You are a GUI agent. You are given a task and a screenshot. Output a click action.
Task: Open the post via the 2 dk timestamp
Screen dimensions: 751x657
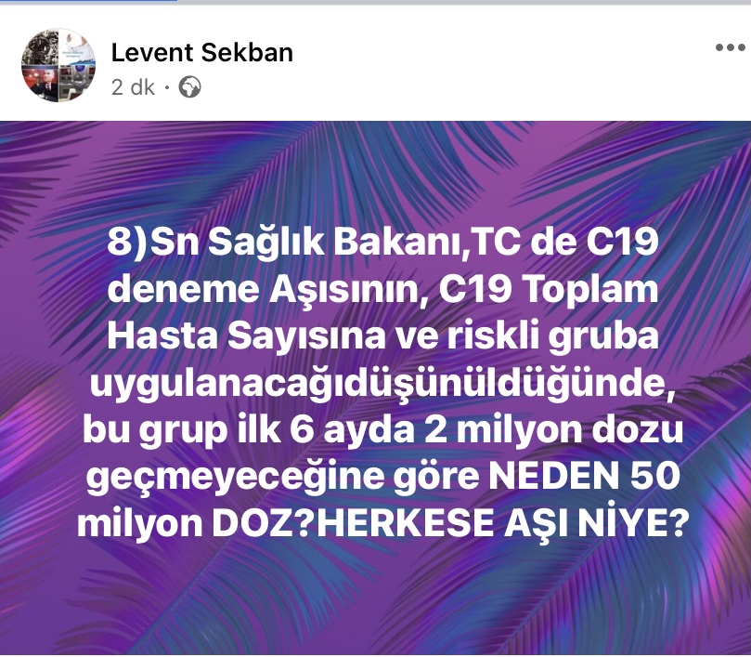(133, 87)
